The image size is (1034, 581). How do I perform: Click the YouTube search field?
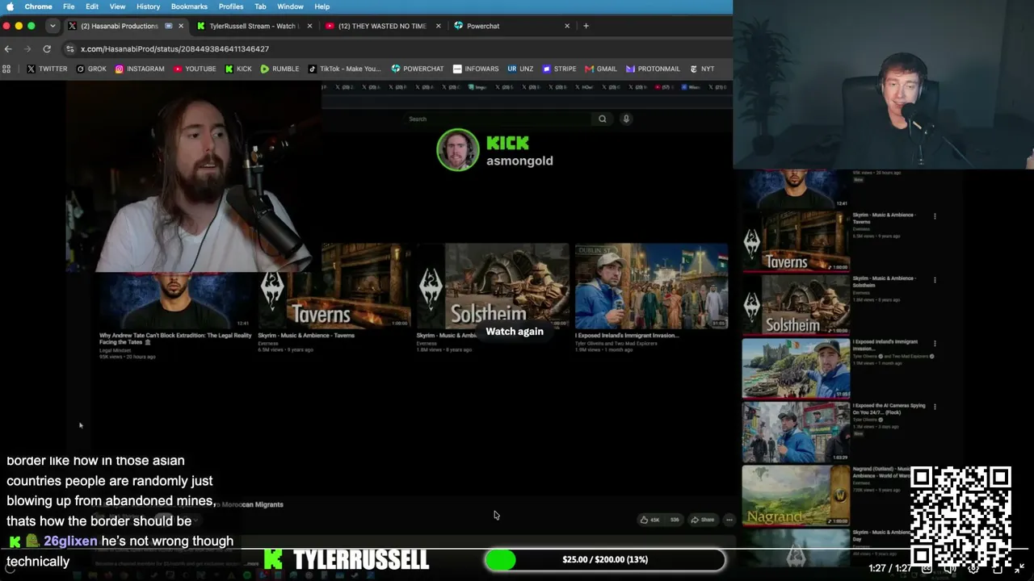(498, 119)
